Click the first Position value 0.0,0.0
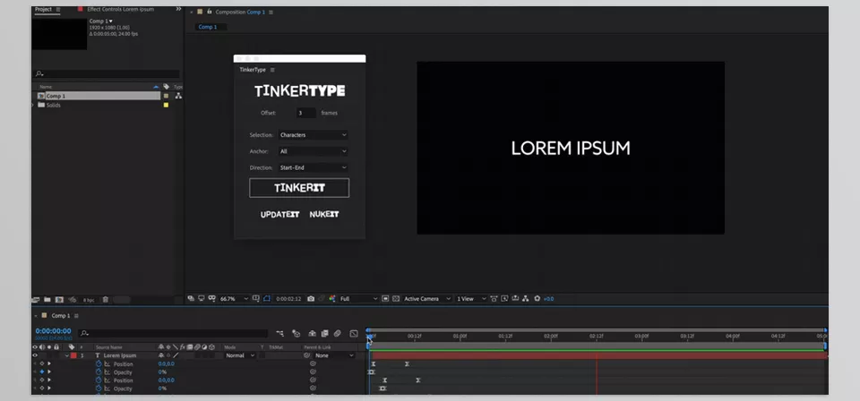Viewport: 860px width, 401px height. tap(167, 363)
